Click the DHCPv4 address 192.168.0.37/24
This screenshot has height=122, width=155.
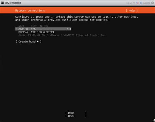click(43, 32)
